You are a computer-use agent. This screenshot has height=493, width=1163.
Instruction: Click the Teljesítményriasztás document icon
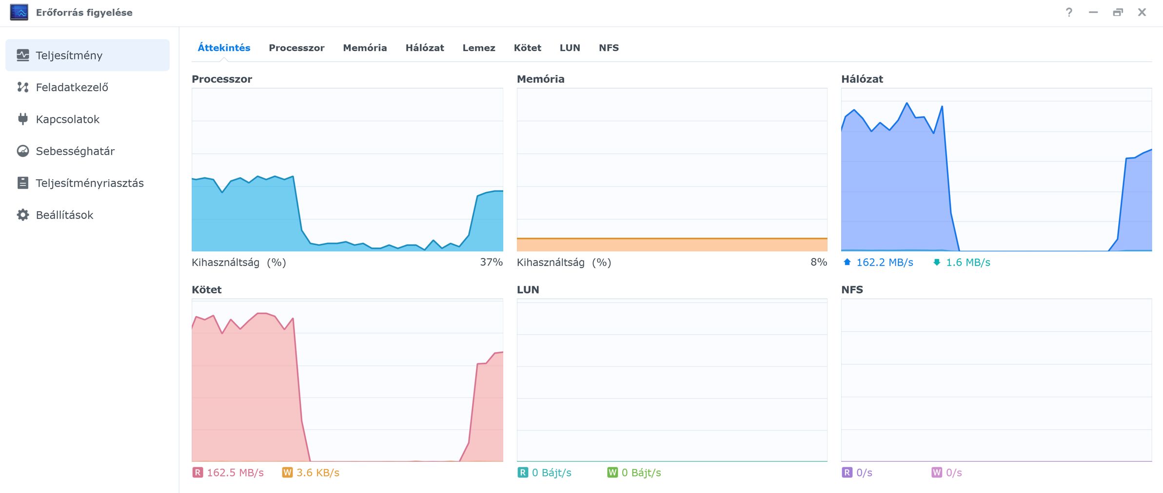pyautogui.click(x=23, y=183)
